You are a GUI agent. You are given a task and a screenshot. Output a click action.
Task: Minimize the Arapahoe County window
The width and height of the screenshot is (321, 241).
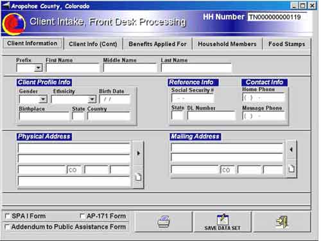click(295, 5)
